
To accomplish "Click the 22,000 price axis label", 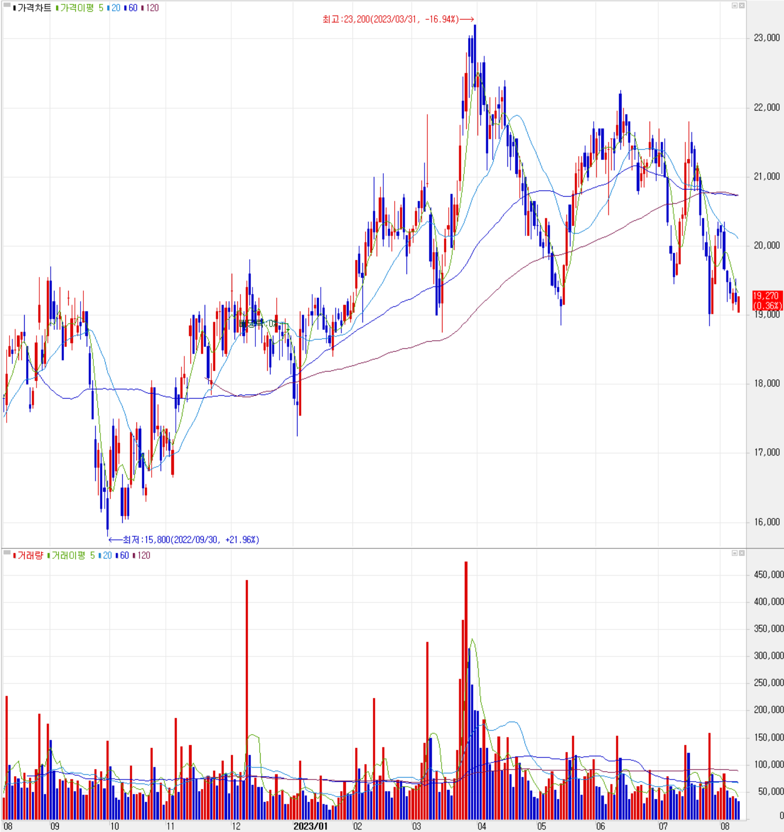I will tap(766, 108).
